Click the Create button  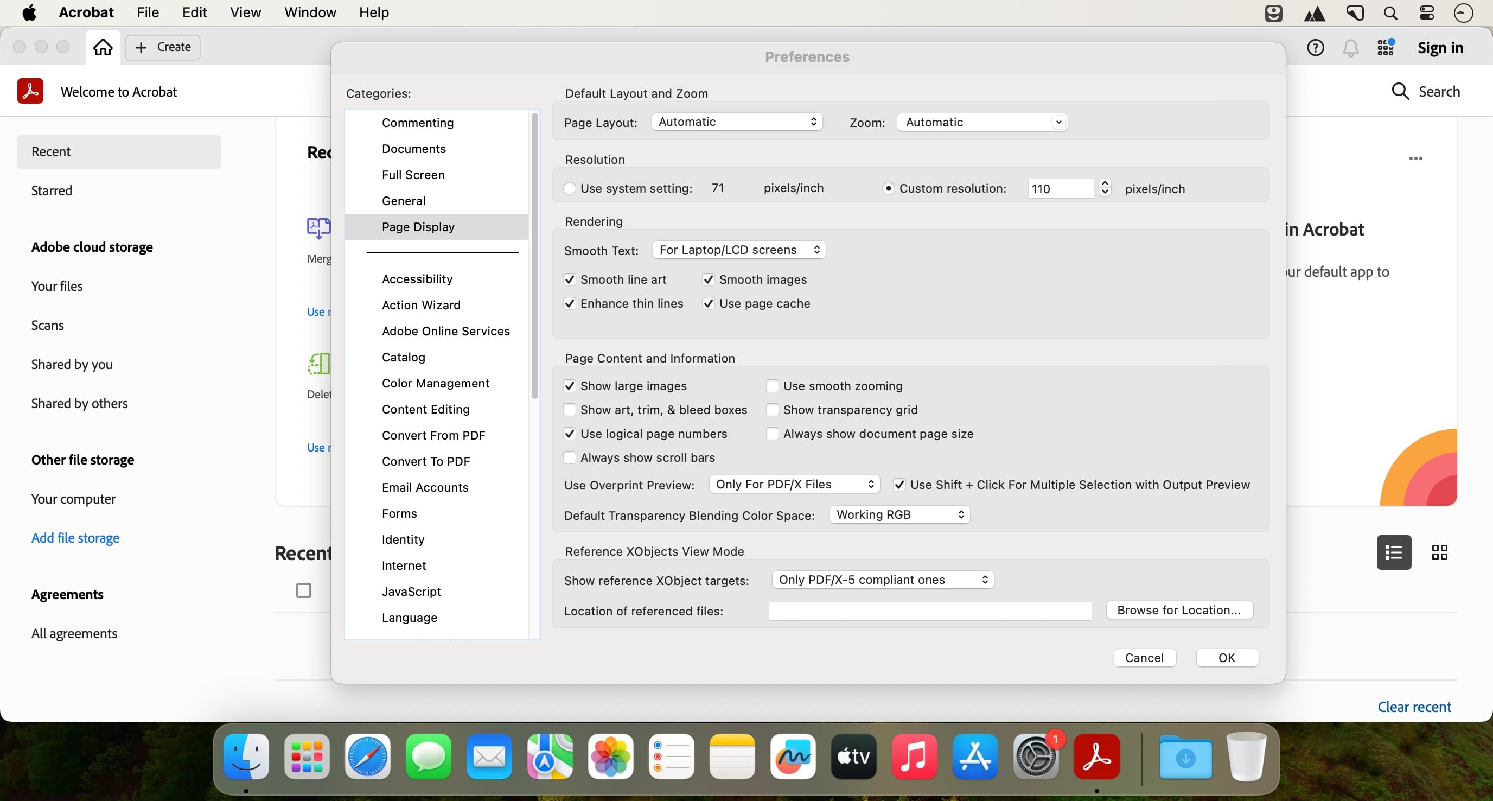(x=163, y=47)
